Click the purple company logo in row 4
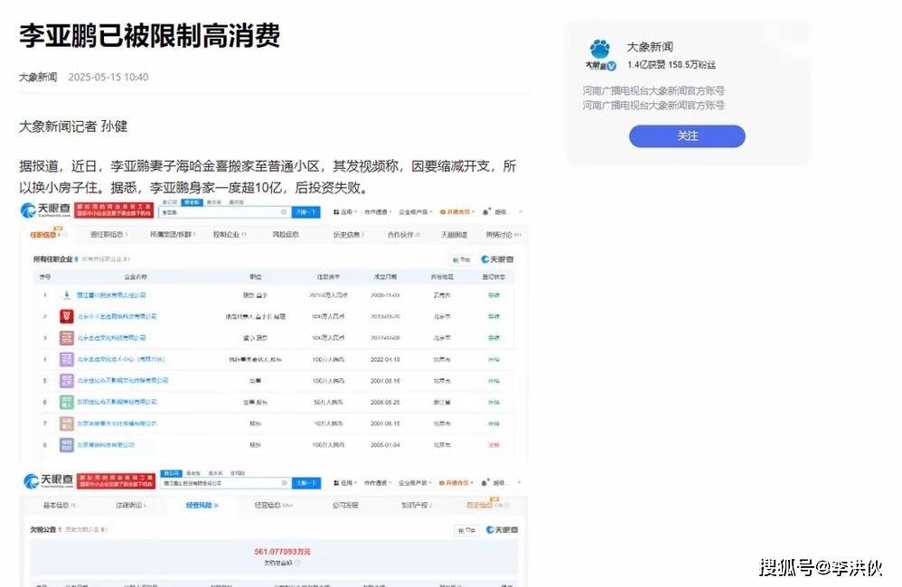Image resolution: width=902 pixels, height=587 pixels. click(x=67, y=359)
